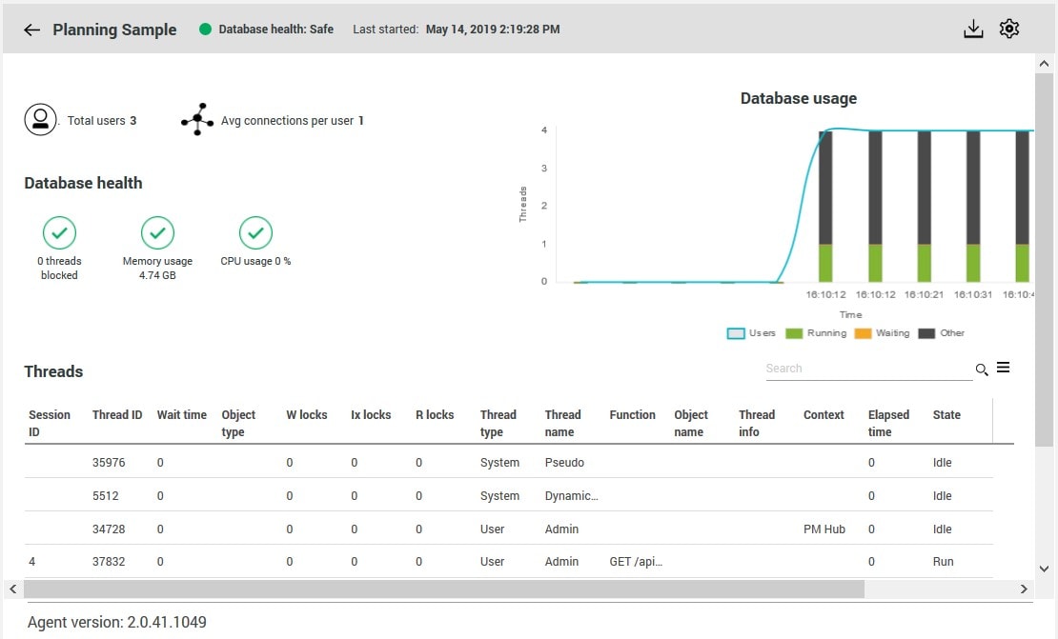Download the database report icon

[973, 29]
